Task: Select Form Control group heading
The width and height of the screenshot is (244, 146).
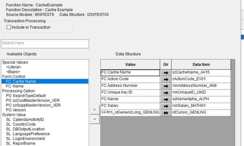Action: pyautogui.click(x=14, y=77)
